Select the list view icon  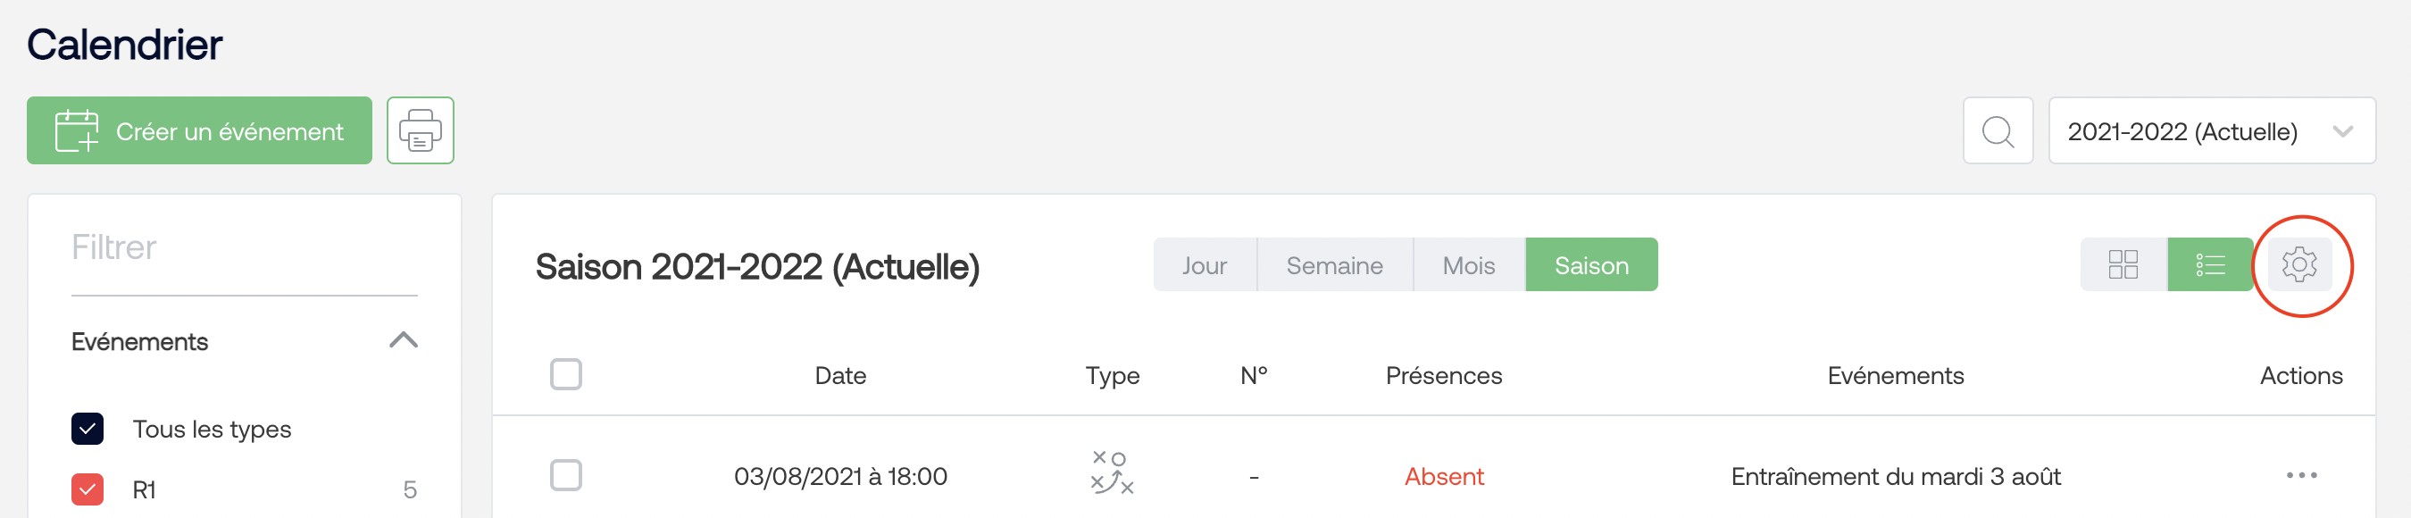tap(2210, 265)
